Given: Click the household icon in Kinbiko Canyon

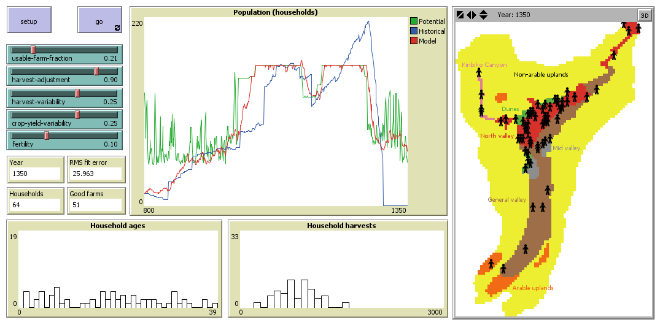Looking at the screenshot, I should [x=479, y=73].
